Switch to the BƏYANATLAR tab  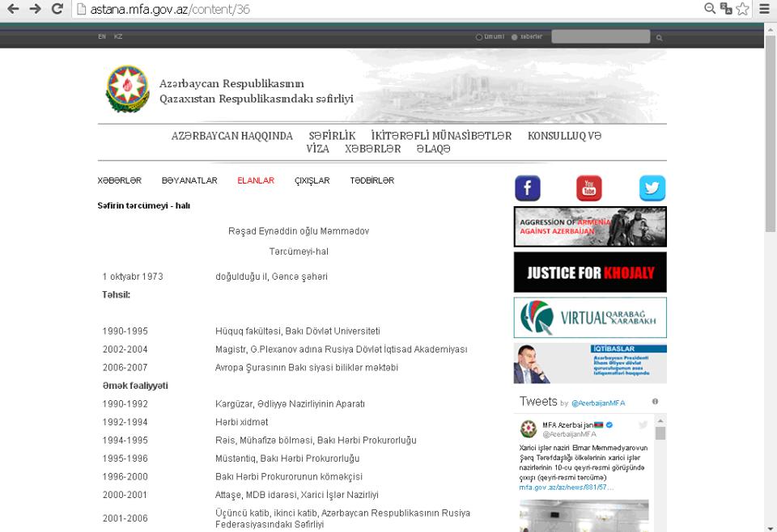[189, 181]
